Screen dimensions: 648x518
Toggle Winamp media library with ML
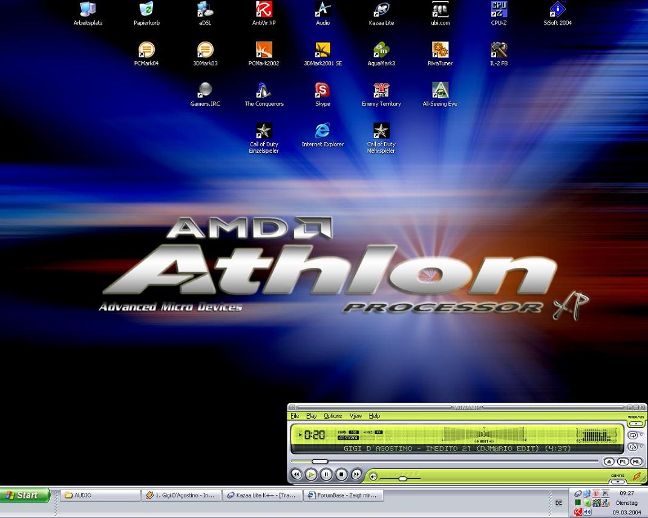coord(637,461)
